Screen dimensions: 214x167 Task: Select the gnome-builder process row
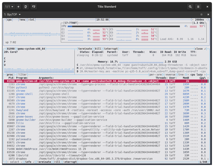[106, 120]
